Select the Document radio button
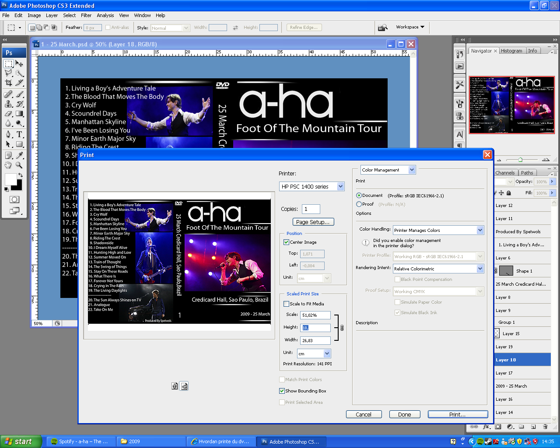This screenshot has width=560, height=448. pos(359,196)
